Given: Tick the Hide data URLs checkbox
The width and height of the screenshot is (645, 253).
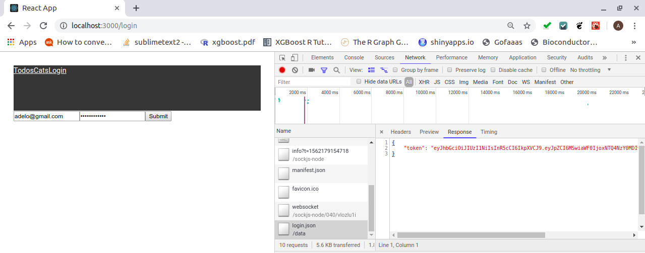Looking at the screenshot, I should 359,81.
